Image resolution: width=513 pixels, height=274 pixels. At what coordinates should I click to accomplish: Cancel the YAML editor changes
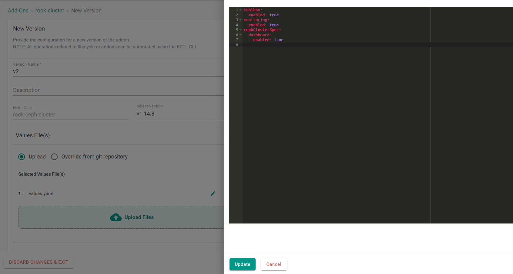point(274,264)
